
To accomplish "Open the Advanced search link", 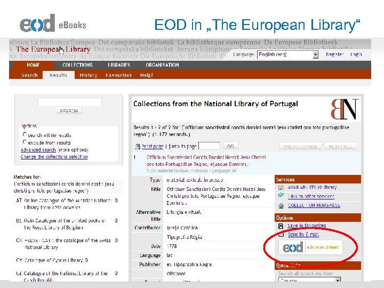I will pyautogui.click(x=38, y=150).
